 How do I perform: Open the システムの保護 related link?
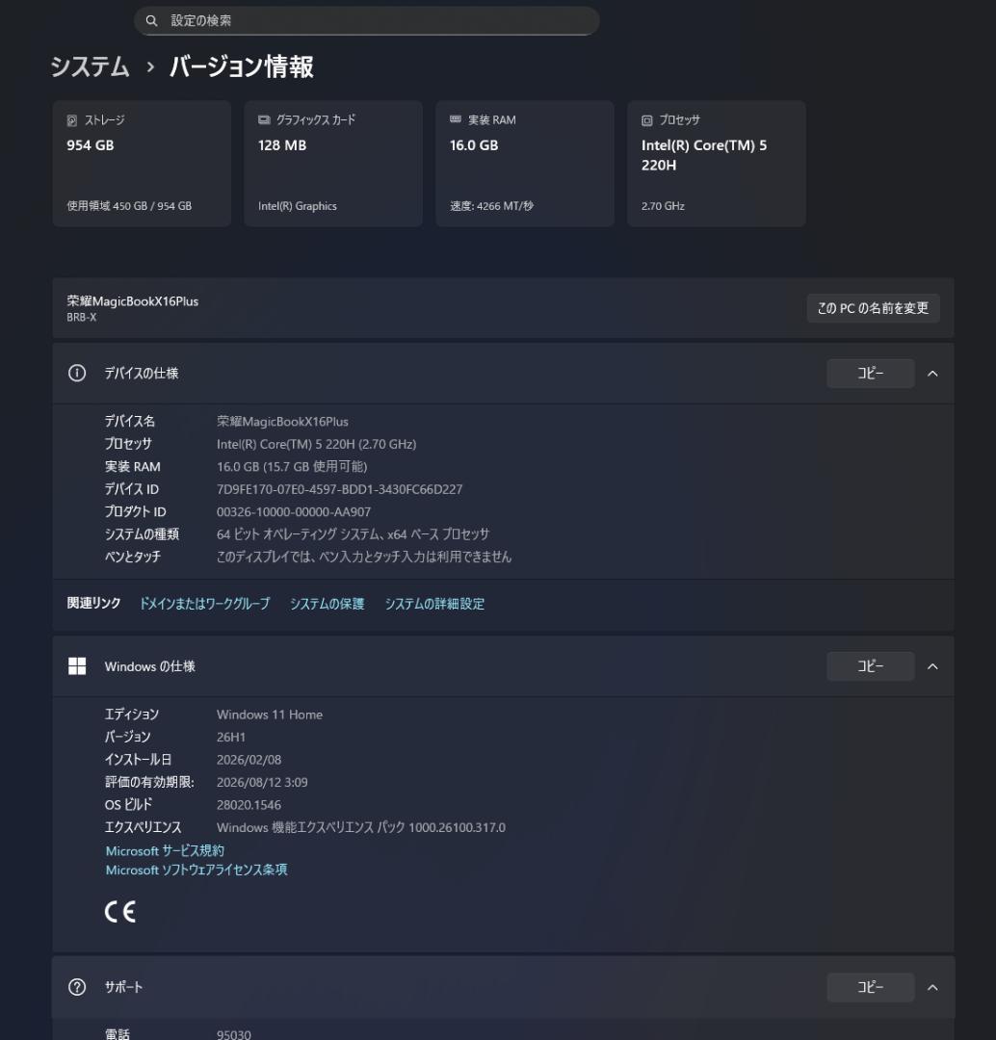pos(327,604)
